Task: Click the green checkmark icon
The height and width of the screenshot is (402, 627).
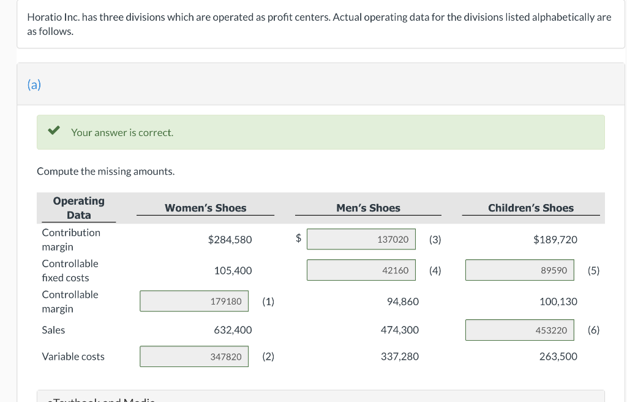Action: [54, 131]
